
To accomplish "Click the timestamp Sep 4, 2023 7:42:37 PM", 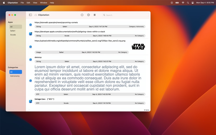I will coord(102,62).
